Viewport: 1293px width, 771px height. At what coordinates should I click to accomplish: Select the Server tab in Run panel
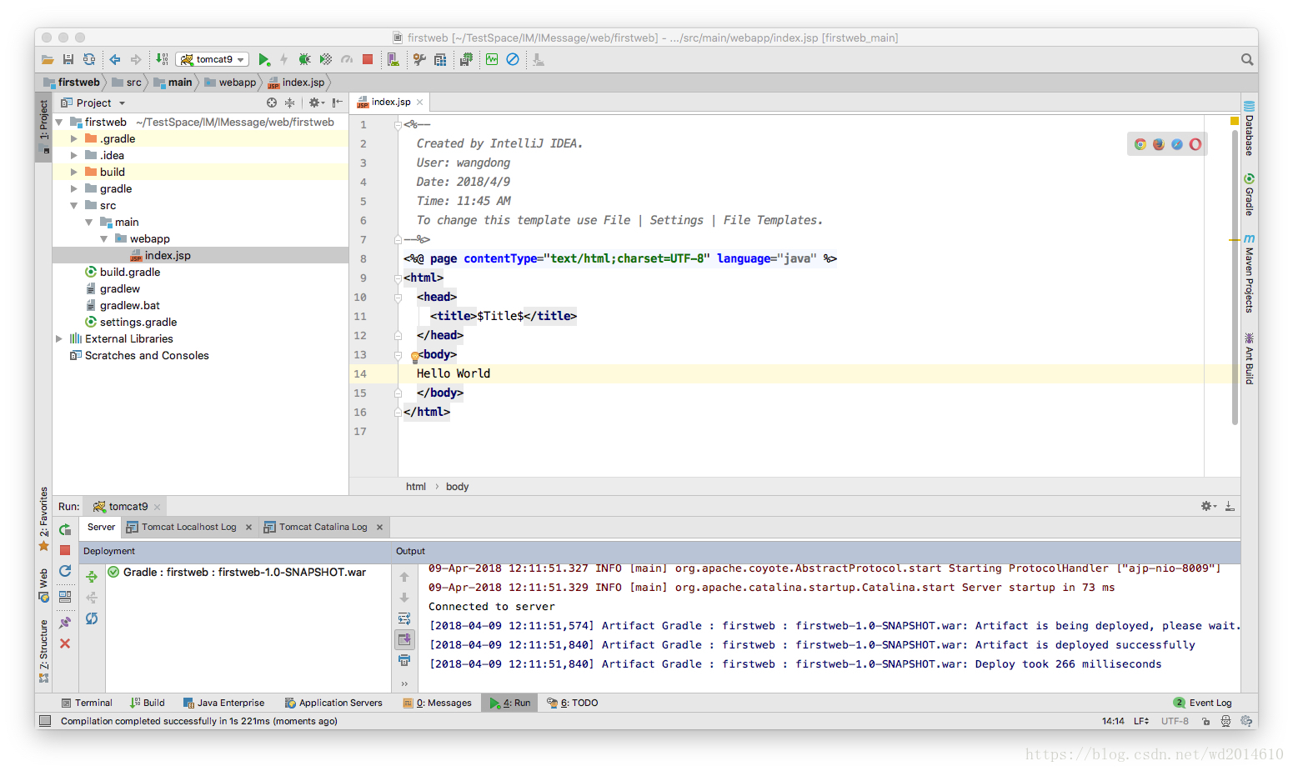pyautogui.click(x=101, y=527)
